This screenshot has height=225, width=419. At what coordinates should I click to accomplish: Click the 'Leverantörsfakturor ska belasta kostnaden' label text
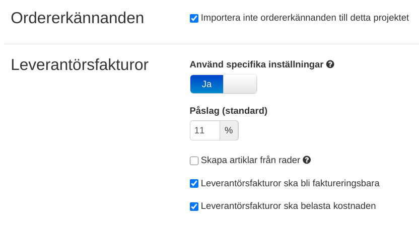(x=288, y=206)
